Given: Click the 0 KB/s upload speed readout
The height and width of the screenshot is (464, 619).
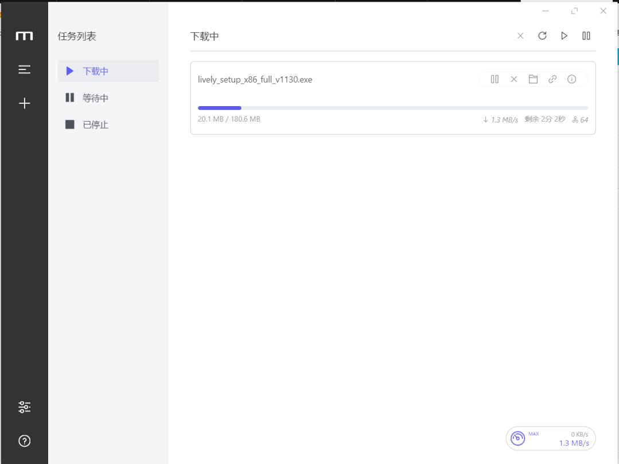Looking at the screenshot, I should [579, 434].
